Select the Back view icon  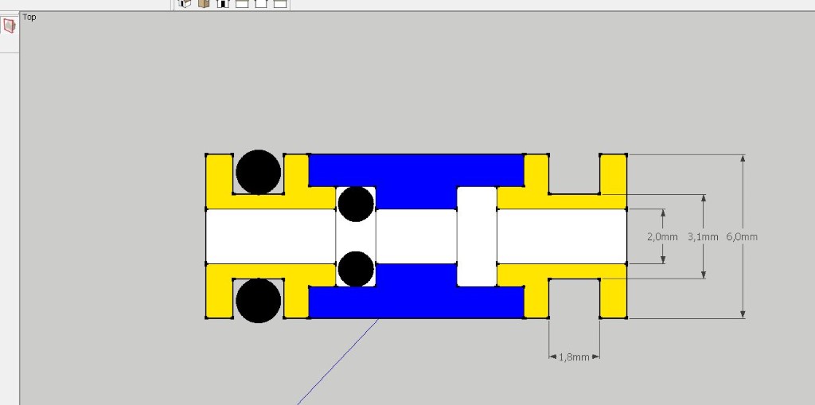click(261, 3)
